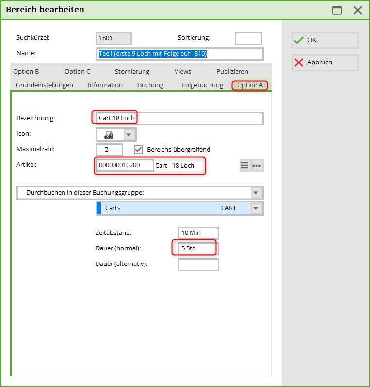370x387 pixels.
Task: Click the Zeitabstand field showing 10 Min
Action: (x=198, y=233)
